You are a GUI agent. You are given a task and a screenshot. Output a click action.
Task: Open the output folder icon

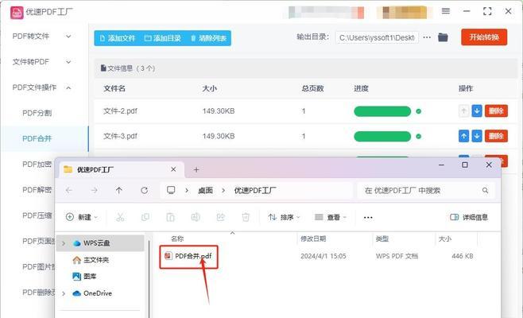[x=443, y=37]
